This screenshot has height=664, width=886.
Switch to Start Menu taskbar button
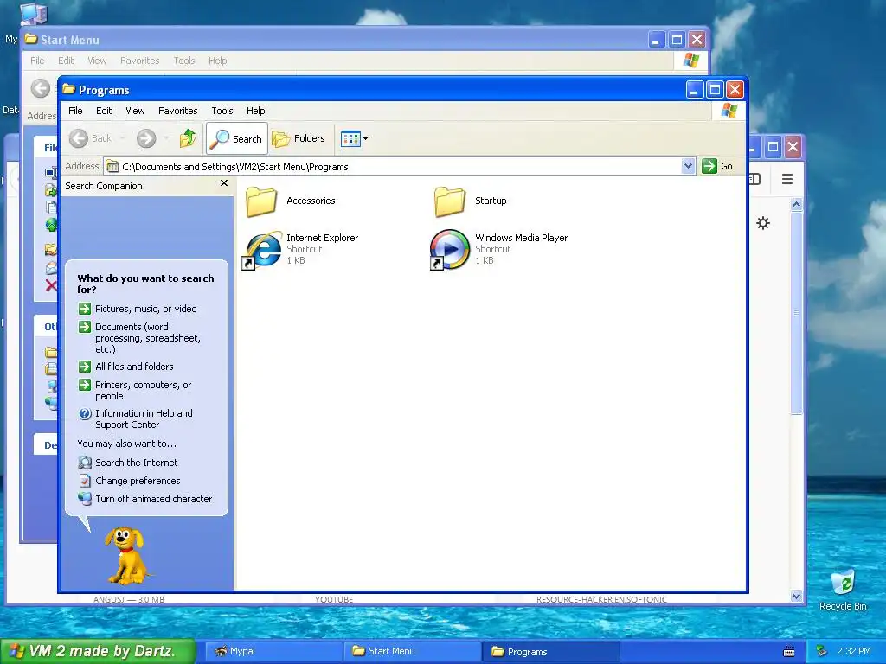(413, 651)
